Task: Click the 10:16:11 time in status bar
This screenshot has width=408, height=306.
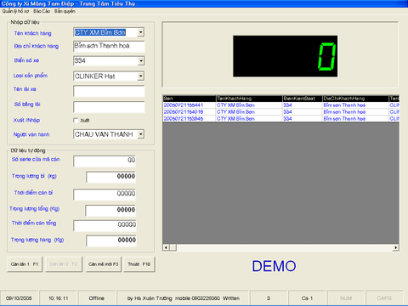Action: click(59, 298)
